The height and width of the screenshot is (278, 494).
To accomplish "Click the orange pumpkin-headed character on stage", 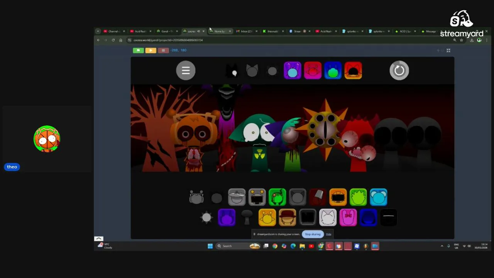I will 194,141.
